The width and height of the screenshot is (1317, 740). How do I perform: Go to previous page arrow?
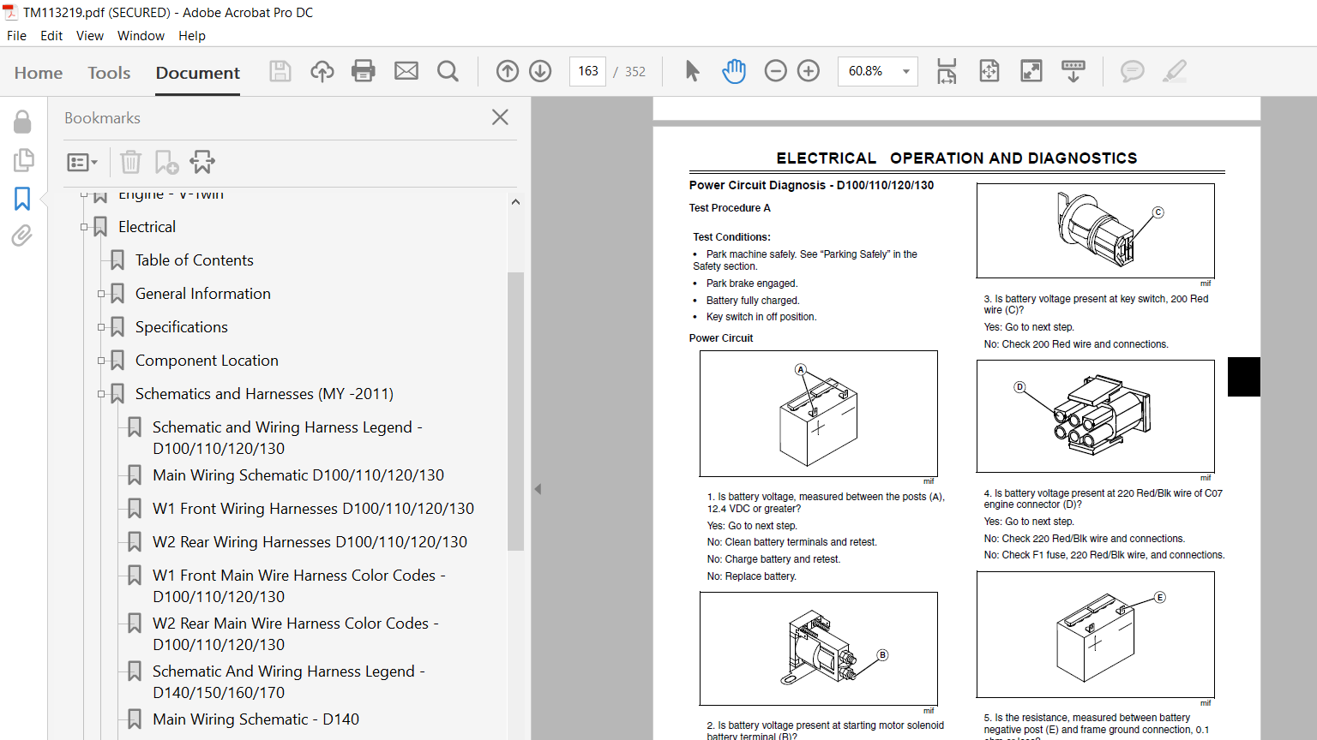[x=508, y=71]
